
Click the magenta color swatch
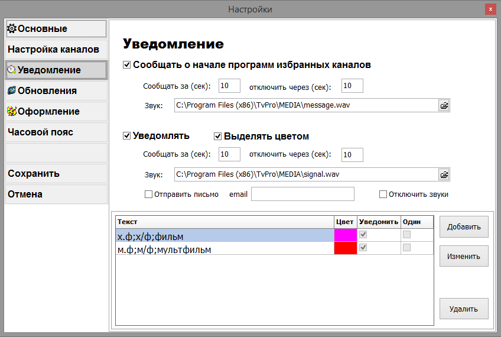pyautogui.click(x=346, y=235)
